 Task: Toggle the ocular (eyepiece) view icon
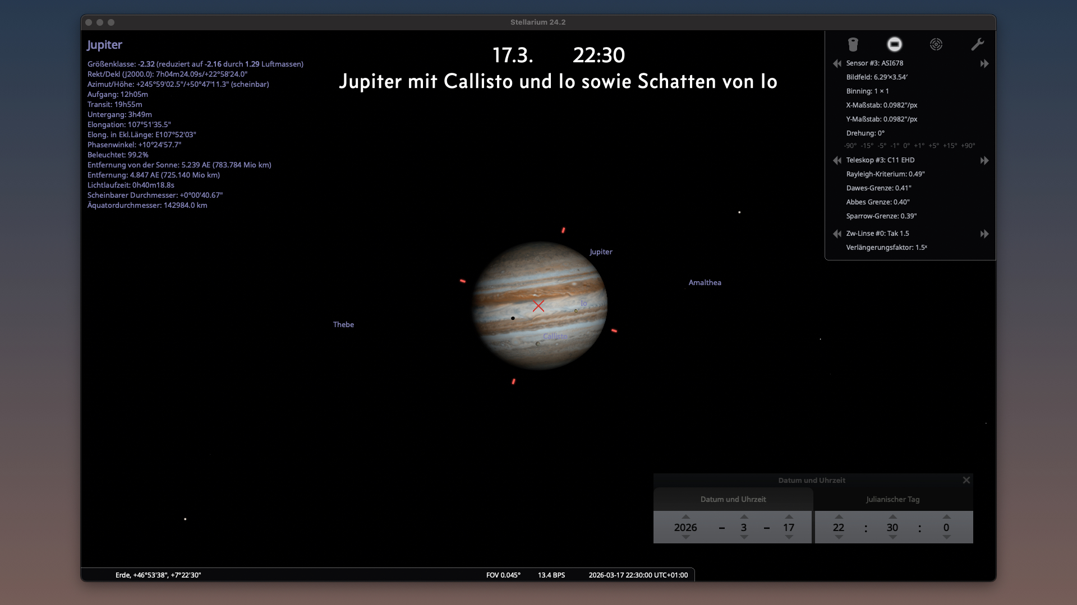point(853,44)
